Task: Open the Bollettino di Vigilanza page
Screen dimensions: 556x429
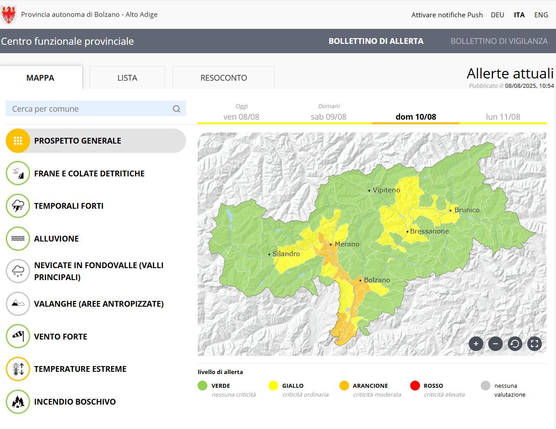Action: pos(499,41)
